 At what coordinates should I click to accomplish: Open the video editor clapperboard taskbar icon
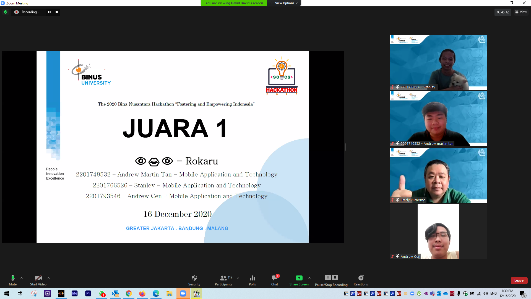point(197,293)
